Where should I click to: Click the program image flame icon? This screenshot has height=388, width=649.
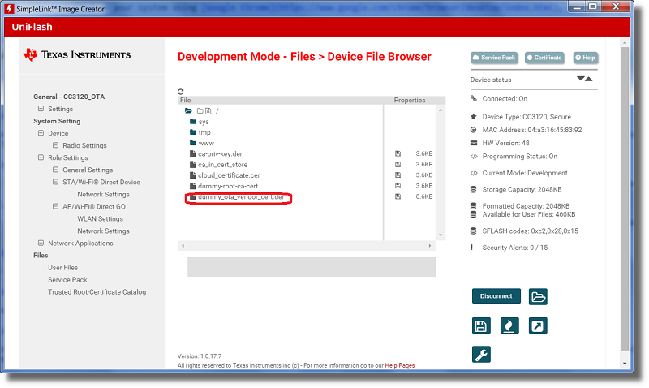[x=509, y=325]
